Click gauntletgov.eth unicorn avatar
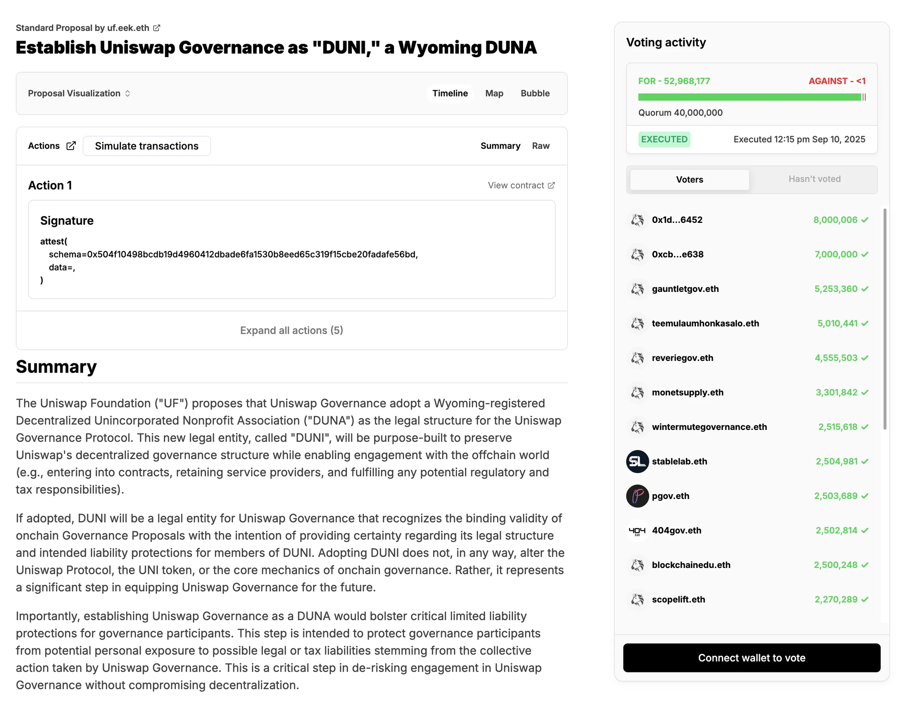The width and height of the screenshot is (908, 701). pyautogui.click(x=637, y=289)
